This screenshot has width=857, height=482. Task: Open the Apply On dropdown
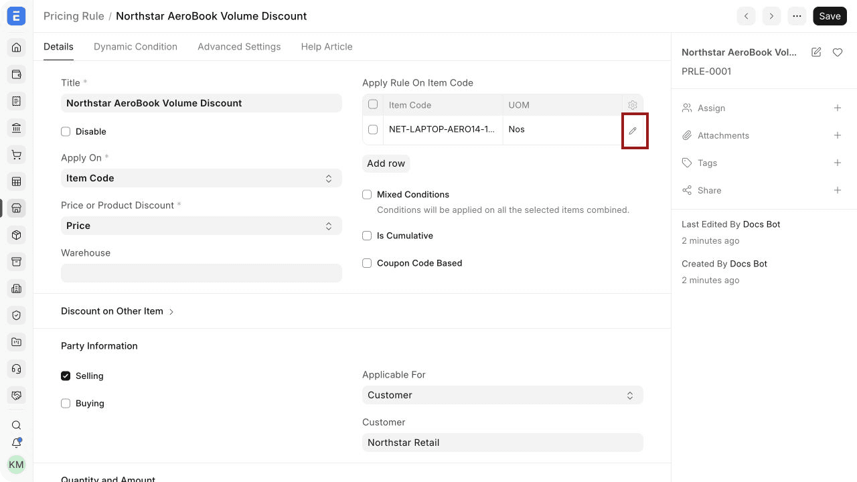point(202,178)
